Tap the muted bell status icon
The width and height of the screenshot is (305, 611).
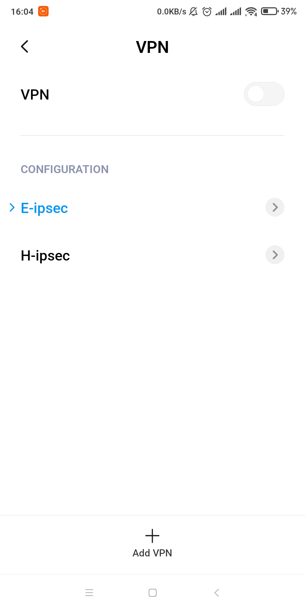point(193,12)
